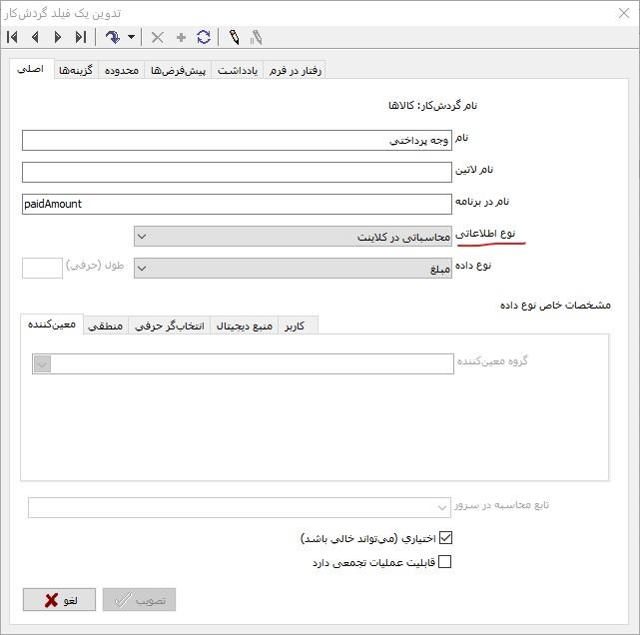Expand the گروه معین‌کننده combo box

coord(42,364)
